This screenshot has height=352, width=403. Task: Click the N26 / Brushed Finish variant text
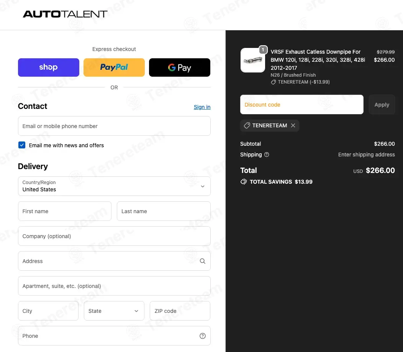click(x=293, y=75)
